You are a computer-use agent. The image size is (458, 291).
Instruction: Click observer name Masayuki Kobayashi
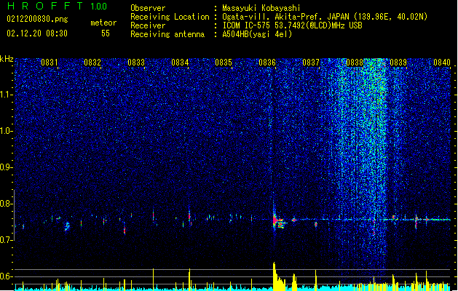(x=261, y=8)
